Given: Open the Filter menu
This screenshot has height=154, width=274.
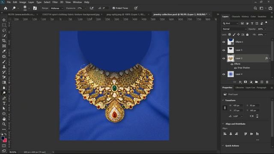Looking at the screenshot, I should [55, 2].
